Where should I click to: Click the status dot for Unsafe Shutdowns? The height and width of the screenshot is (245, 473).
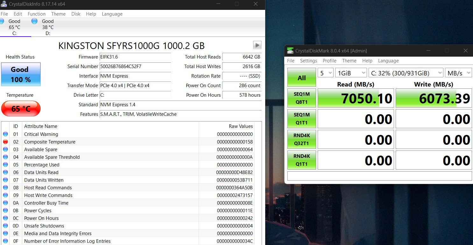[5, 226]
